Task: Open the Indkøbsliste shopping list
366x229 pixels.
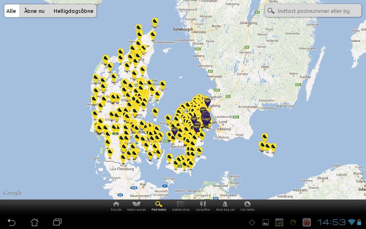Action: click(x=181, y=206)
